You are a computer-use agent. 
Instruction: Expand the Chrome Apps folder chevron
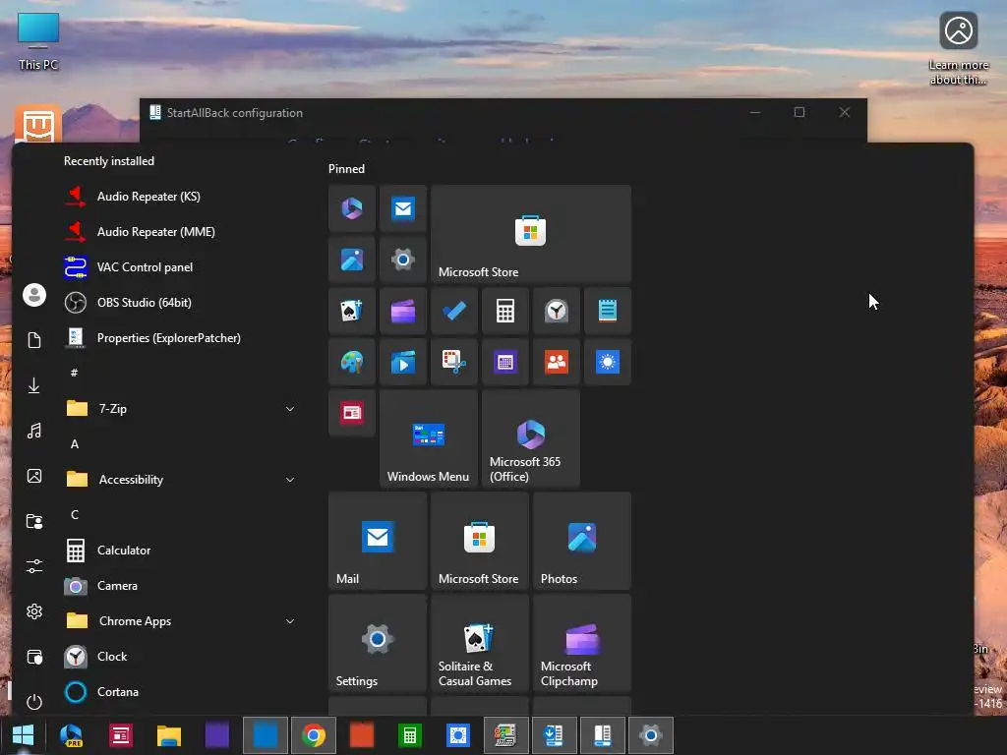pyautogui.click(x=290, y=621)
